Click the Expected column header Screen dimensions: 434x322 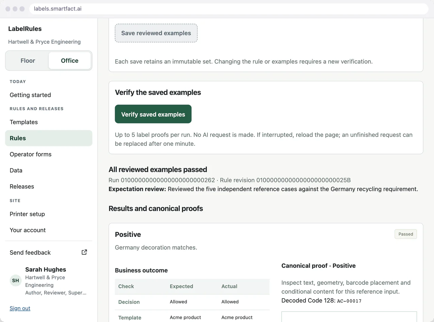click(x=181, y=286)
